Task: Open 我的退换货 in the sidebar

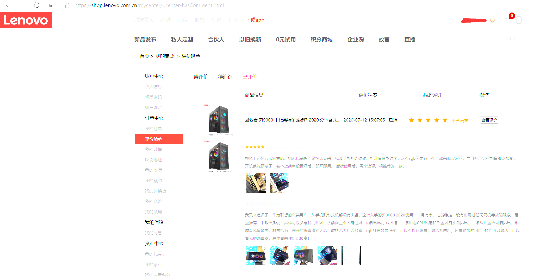Action: pos(156,191)
